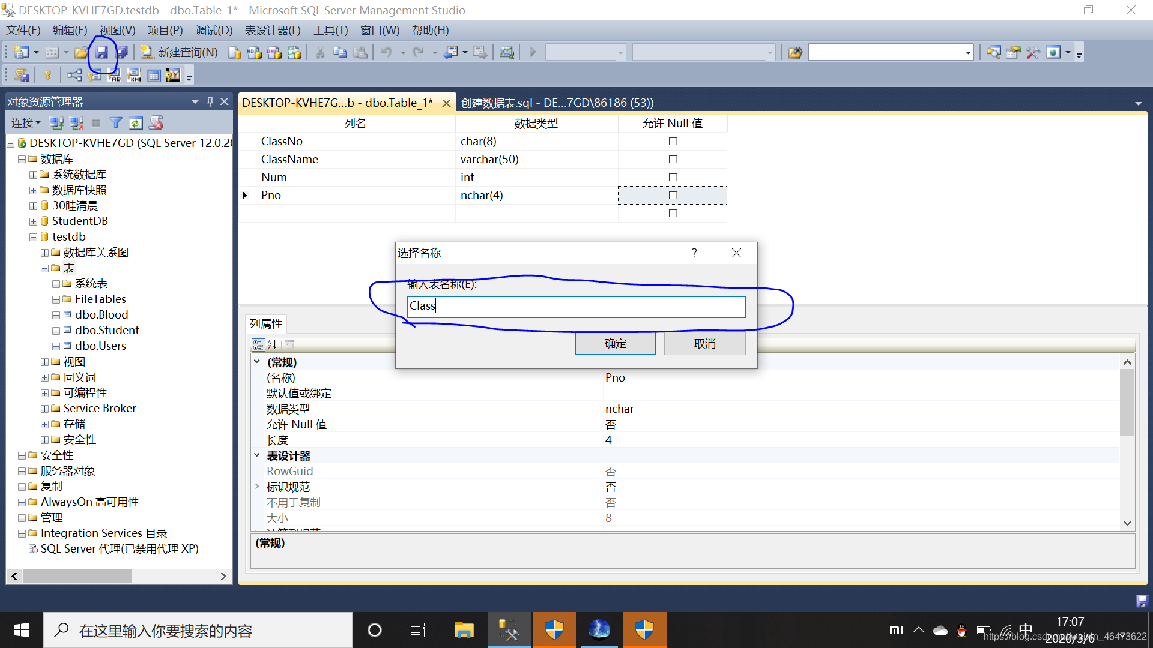Image resolution: width=1153 pixels, height=648 pixels.
Task: Click the table name input field
Action: pos(576,307)
